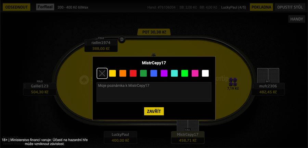Choose the blue color tag

[x=154, y=73]
